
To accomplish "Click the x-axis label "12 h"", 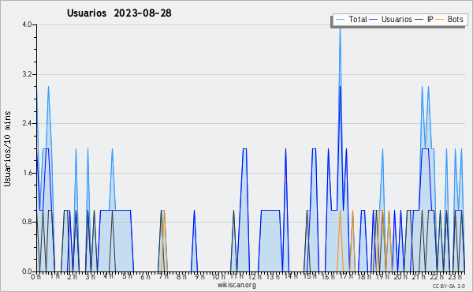I will point(255,277).
